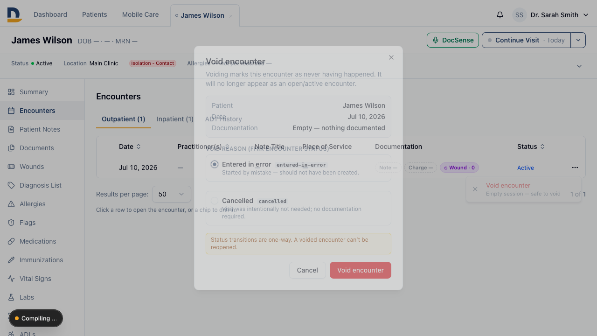Close the Void encounter dialog

pos(391,57)
